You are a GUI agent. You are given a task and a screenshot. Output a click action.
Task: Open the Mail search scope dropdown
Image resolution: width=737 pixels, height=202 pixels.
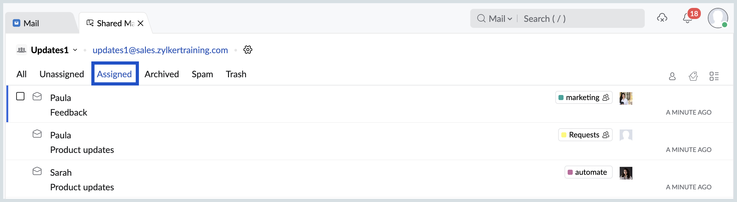pyautogui.click(x=500, y=19)
